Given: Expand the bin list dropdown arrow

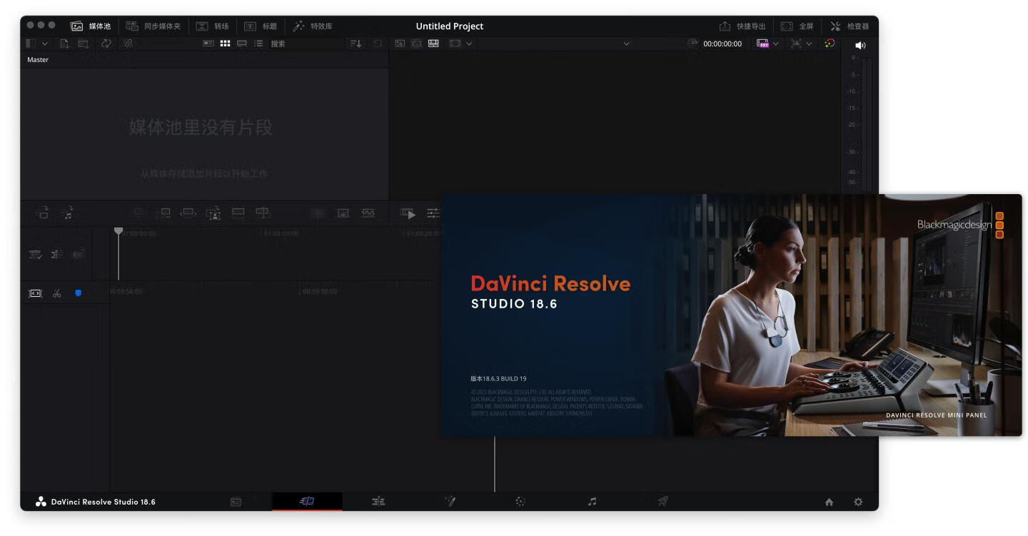Looking at the screenshot, I should click(x=45, y=44).
